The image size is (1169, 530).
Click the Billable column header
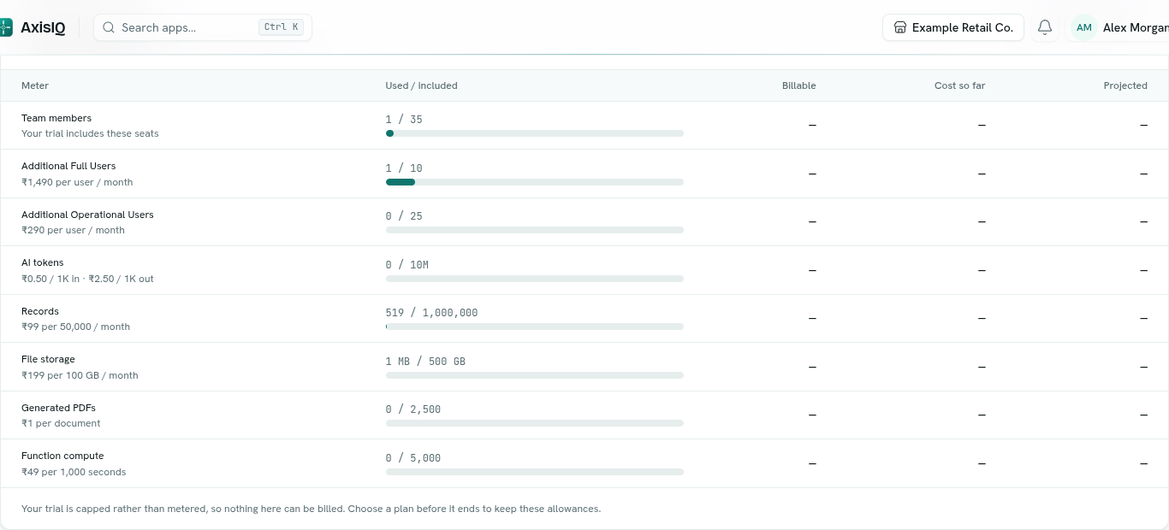[x=798, y=85]
